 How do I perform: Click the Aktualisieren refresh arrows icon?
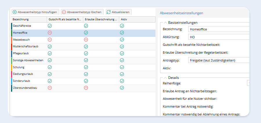pos(108,12)
